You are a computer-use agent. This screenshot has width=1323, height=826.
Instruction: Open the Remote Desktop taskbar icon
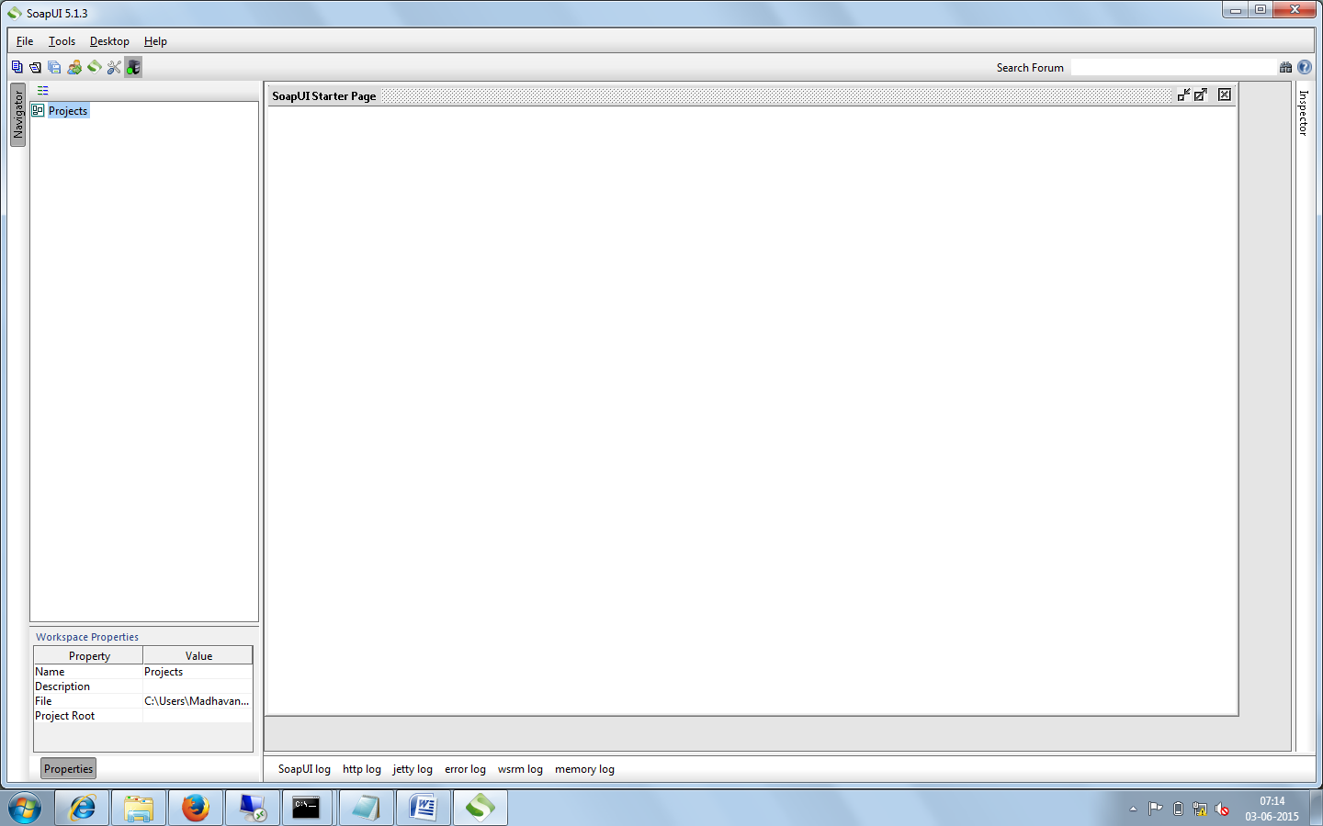point(253,808)
